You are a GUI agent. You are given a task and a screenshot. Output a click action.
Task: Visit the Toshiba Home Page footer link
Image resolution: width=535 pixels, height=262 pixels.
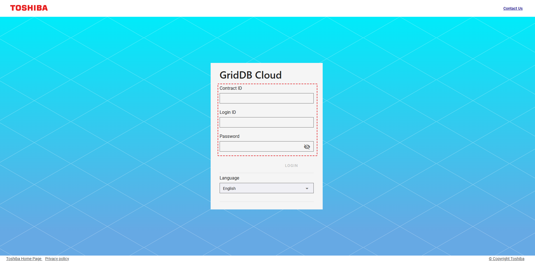pyautogui.click(x=24, y=259)
